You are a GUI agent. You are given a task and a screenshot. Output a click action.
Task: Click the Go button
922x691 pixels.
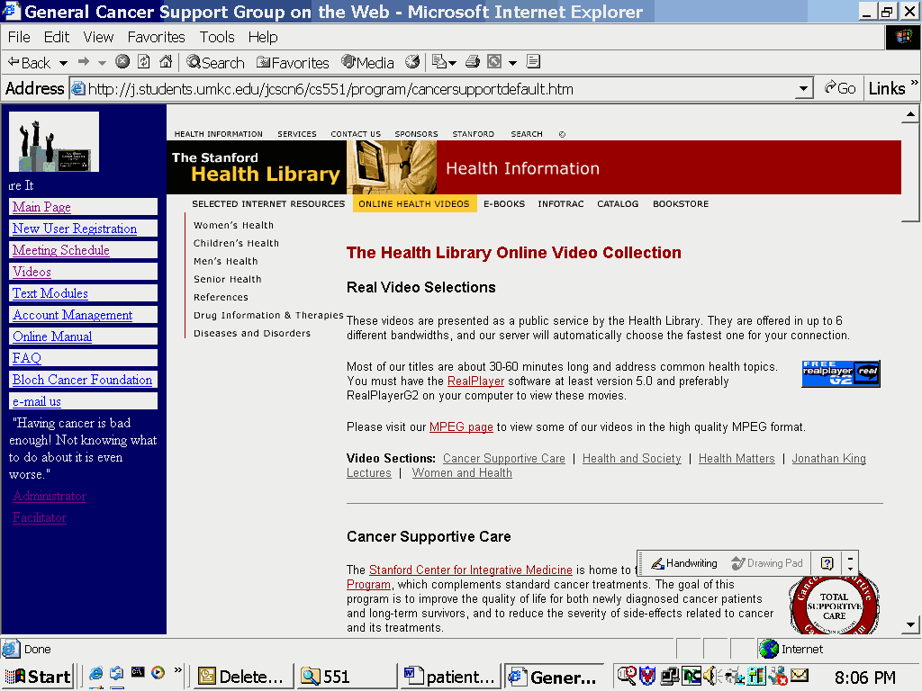839,89
